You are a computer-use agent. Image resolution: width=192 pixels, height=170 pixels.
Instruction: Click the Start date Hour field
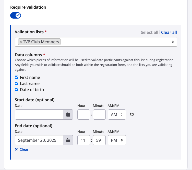tap(84, 115)
